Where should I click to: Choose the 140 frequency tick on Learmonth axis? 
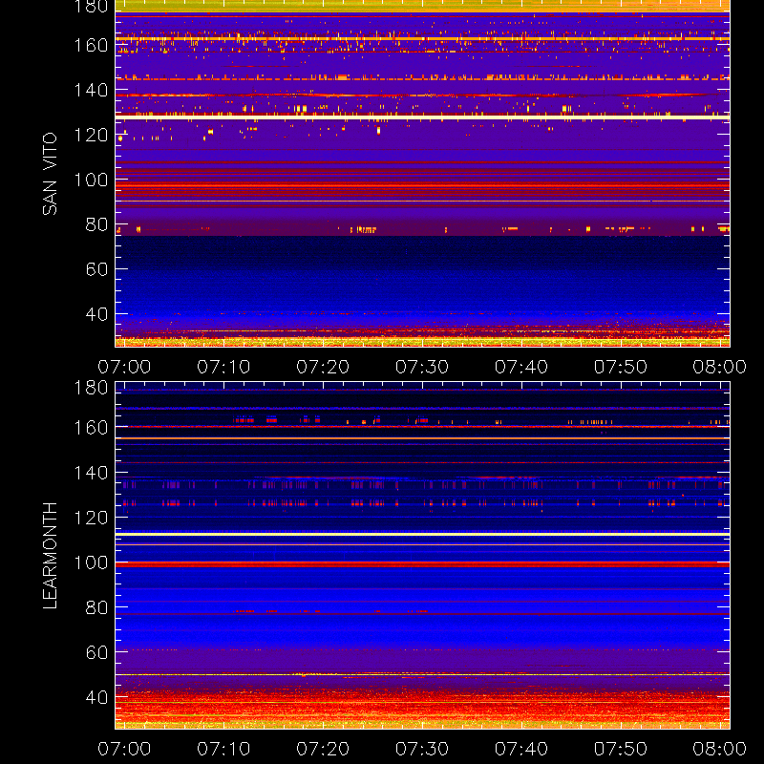point(91,473)
